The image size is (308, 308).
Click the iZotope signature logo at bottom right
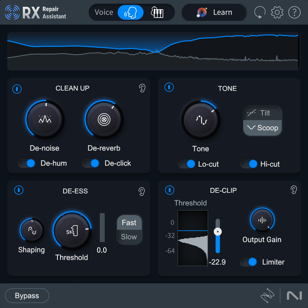[268, 296]
